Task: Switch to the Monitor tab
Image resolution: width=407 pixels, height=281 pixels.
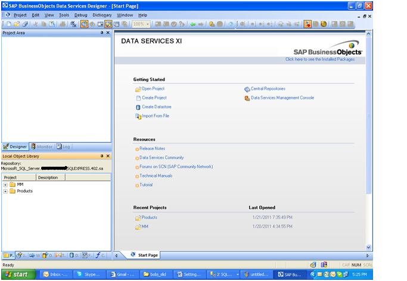Action: (42, 146)
